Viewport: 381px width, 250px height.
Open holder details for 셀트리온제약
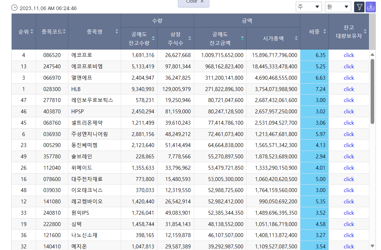coord(349,123)
